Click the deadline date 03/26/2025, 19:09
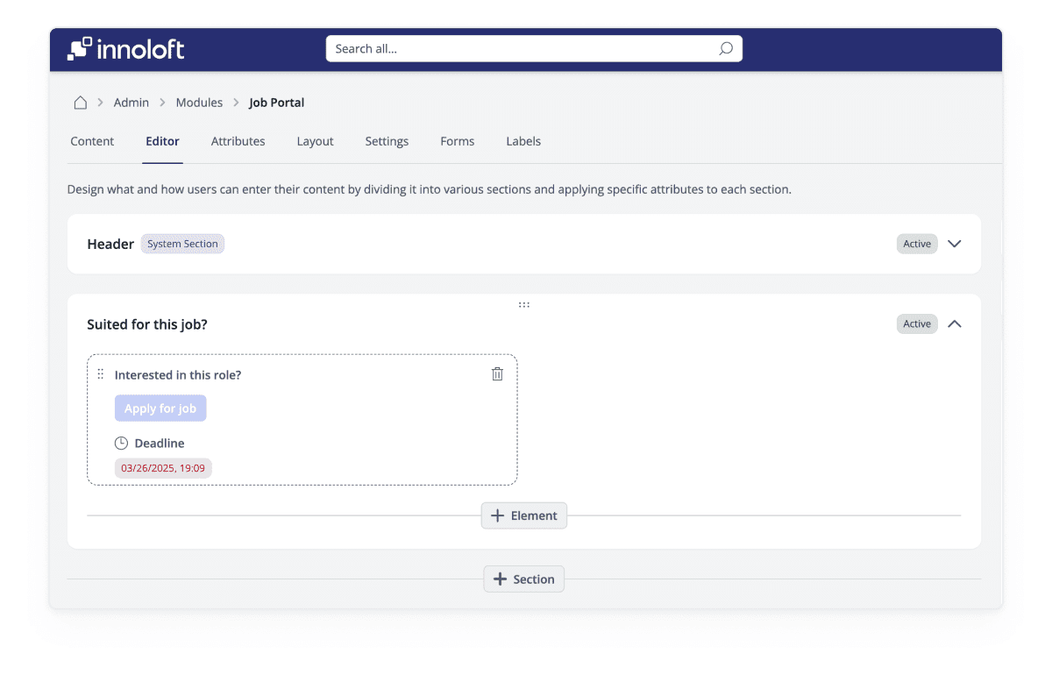1052x696 pixels. point(163,468)
